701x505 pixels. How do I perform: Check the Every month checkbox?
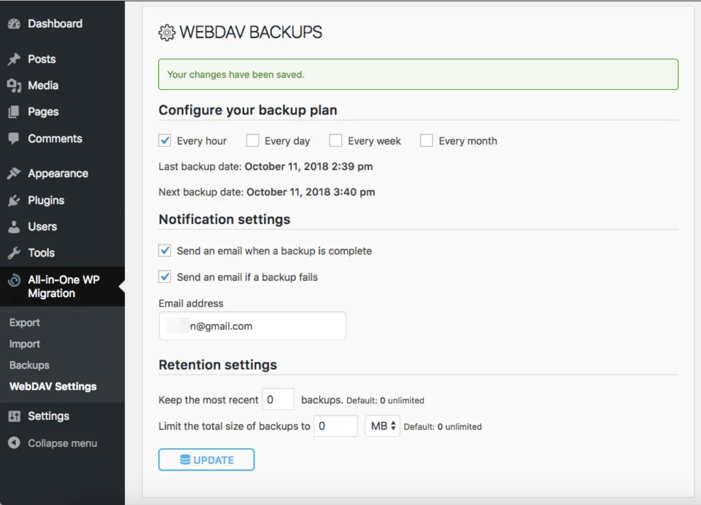click(x=426, y=140)
